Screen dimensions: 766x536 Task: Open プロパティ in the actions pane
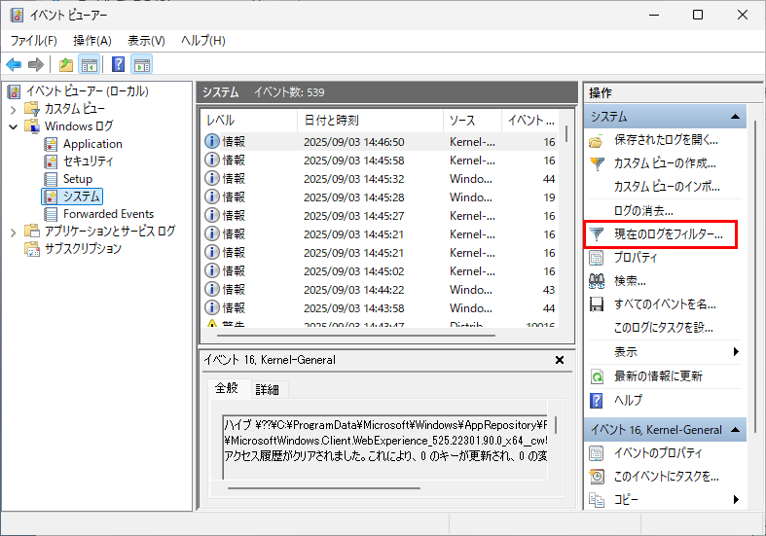[635, 257]
